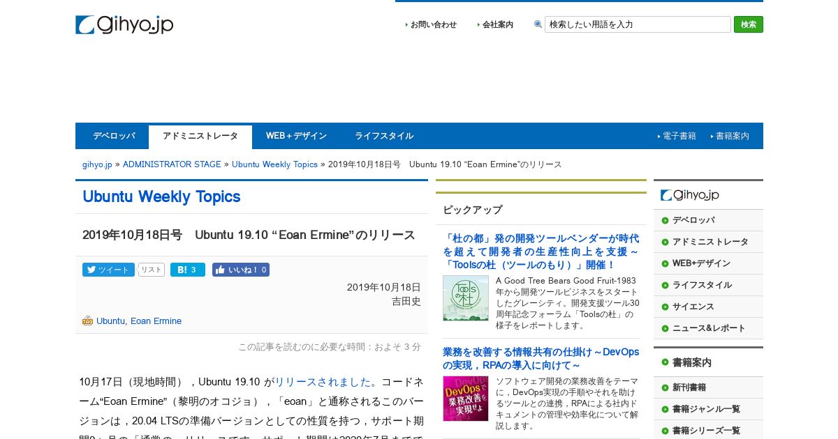Click the green 検索 button
This screenshot has height=439, width=838.
click(749, 24)
